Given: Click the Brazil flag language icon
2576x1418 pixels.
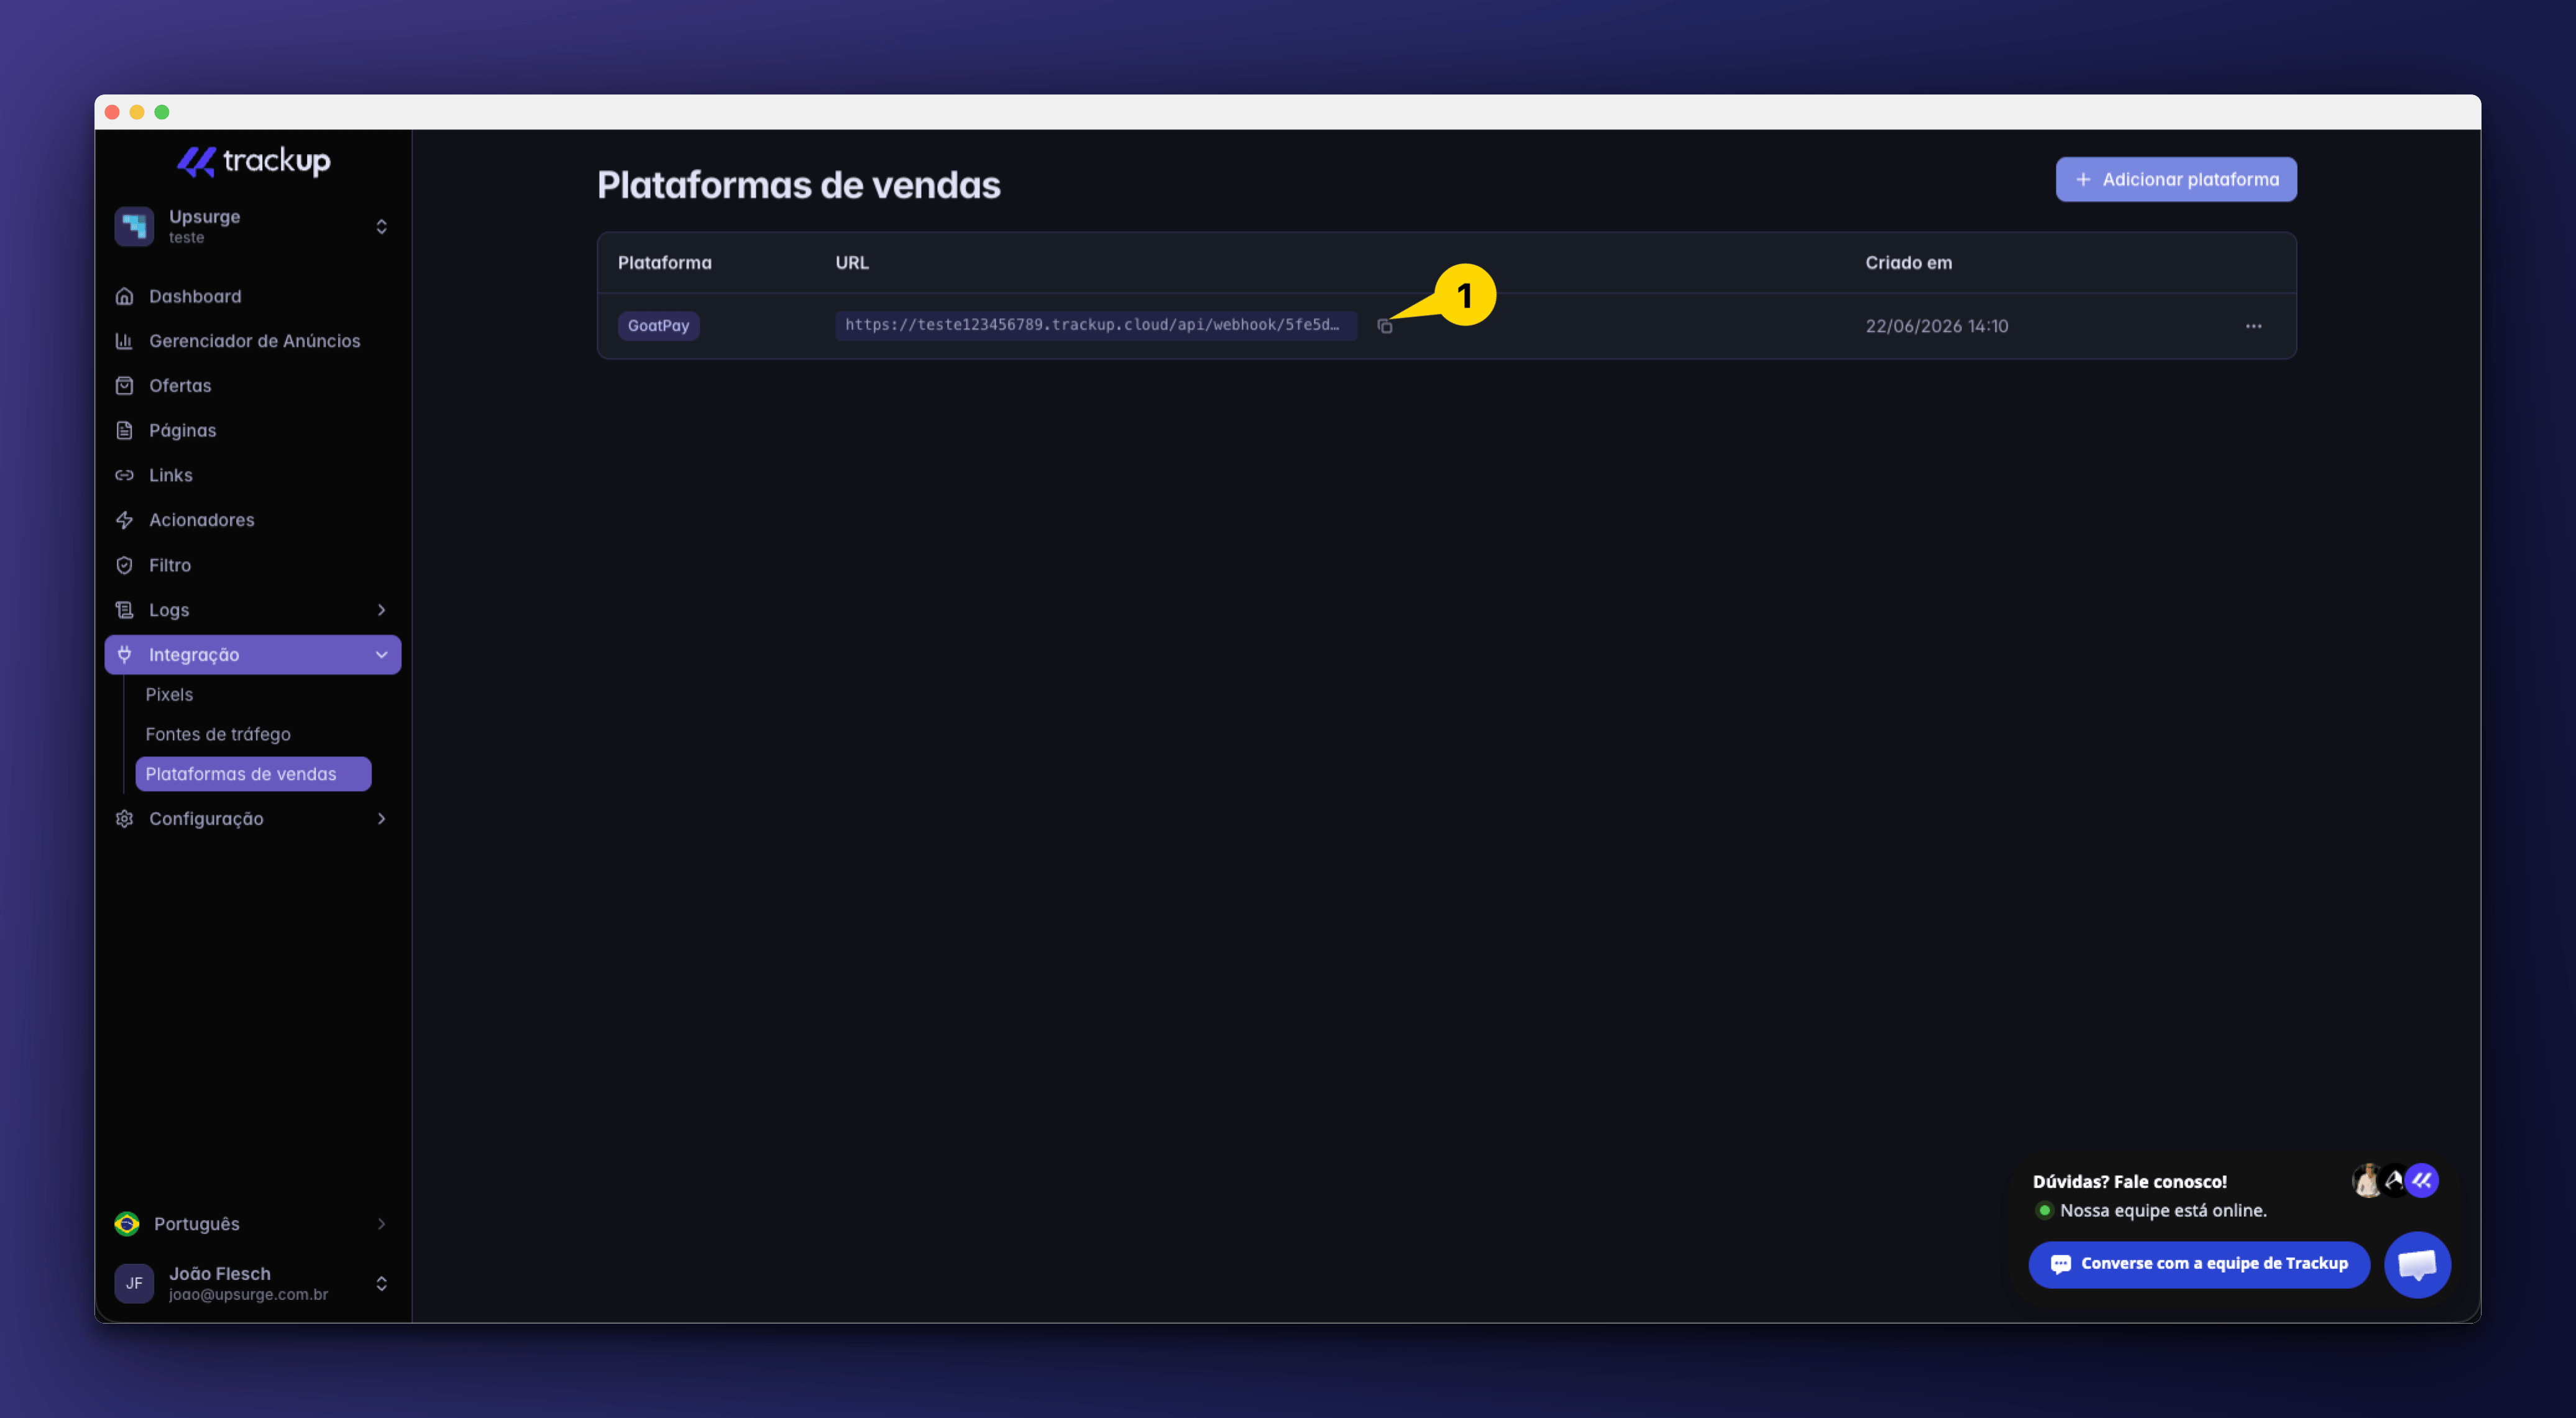Looking at the screenshot, I should click(127, 1224).
